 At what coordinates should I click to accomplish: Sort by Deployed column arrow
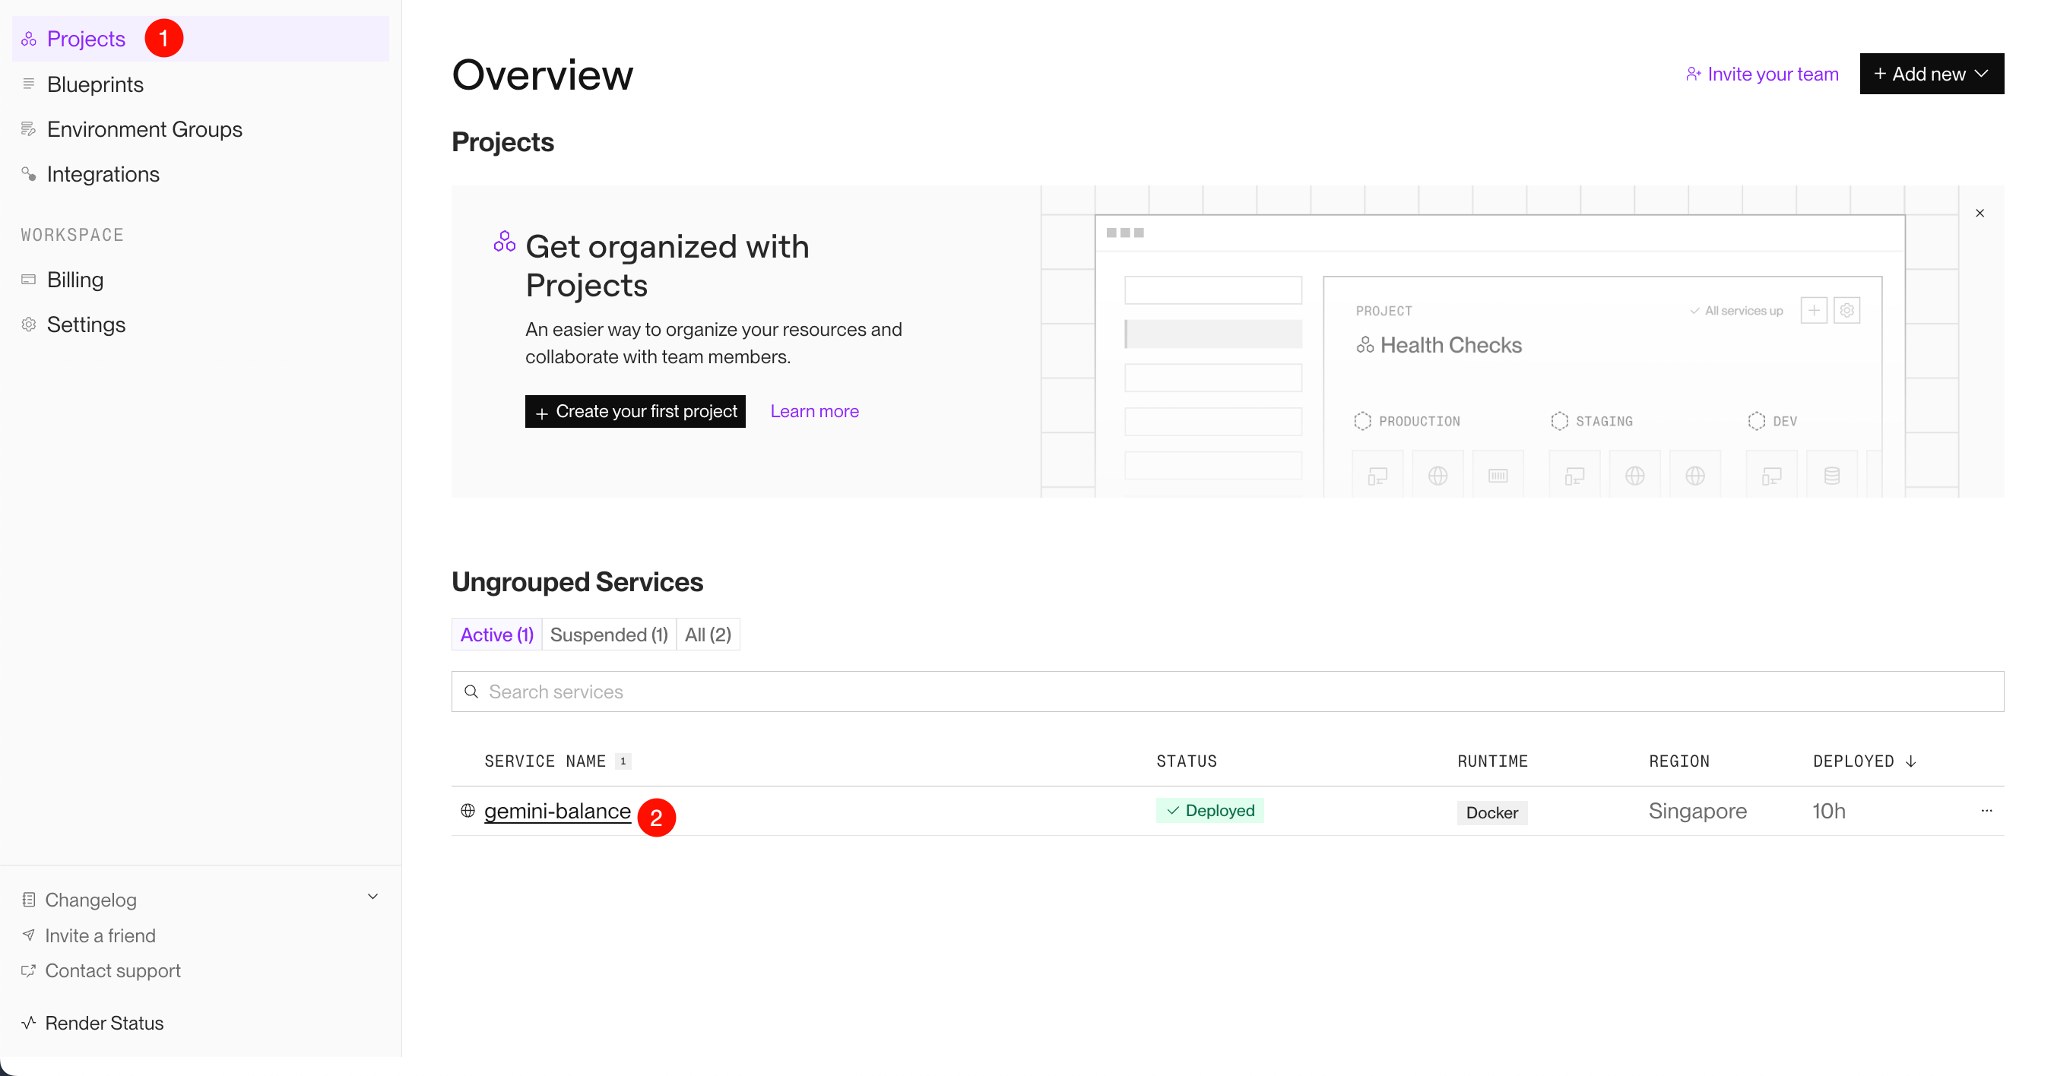1910,761
